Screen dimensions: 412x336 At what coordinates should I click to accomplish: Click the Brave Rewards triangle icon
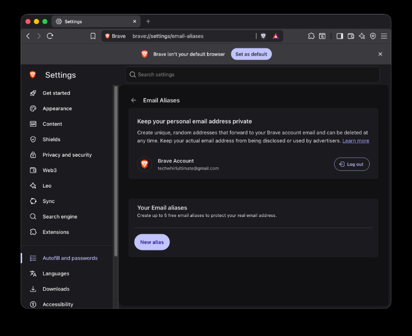pos(276,36)
